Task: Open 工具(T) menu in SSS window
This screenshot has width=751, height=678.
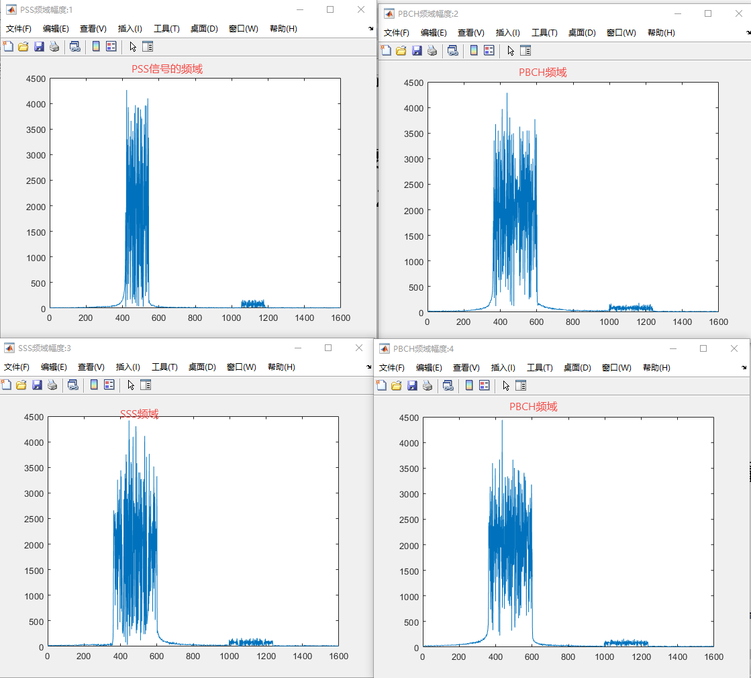Action: [x=164, y=367]
